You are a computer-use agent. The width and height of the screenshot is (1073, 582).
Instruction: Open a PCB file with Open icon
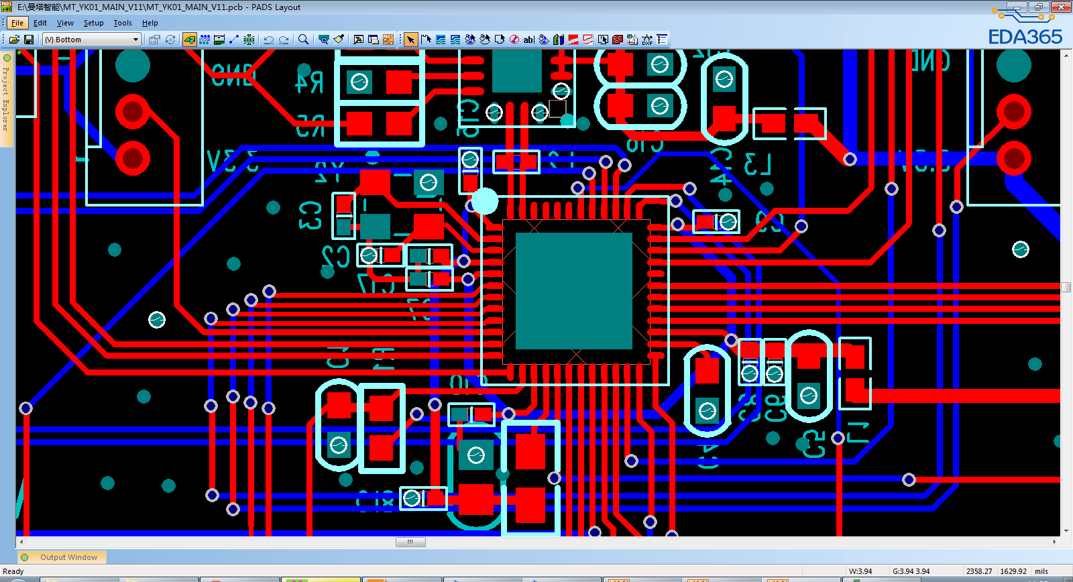pyautogui.click(x=14, y=40)
